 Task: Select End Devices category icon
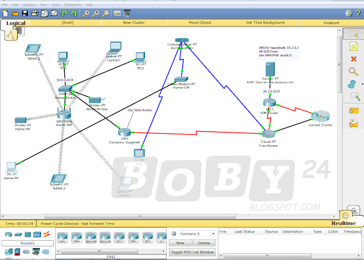click(x=9, y=252)
